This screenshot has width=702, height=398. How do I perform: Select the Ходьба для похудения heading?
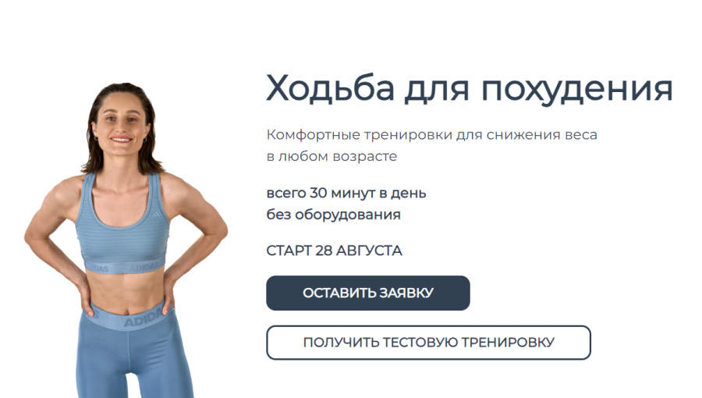tap(470, 89)
